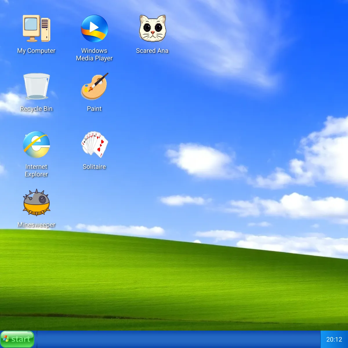Start the Solitaire cards icon
348x348 pixels.
coord(94,144)
